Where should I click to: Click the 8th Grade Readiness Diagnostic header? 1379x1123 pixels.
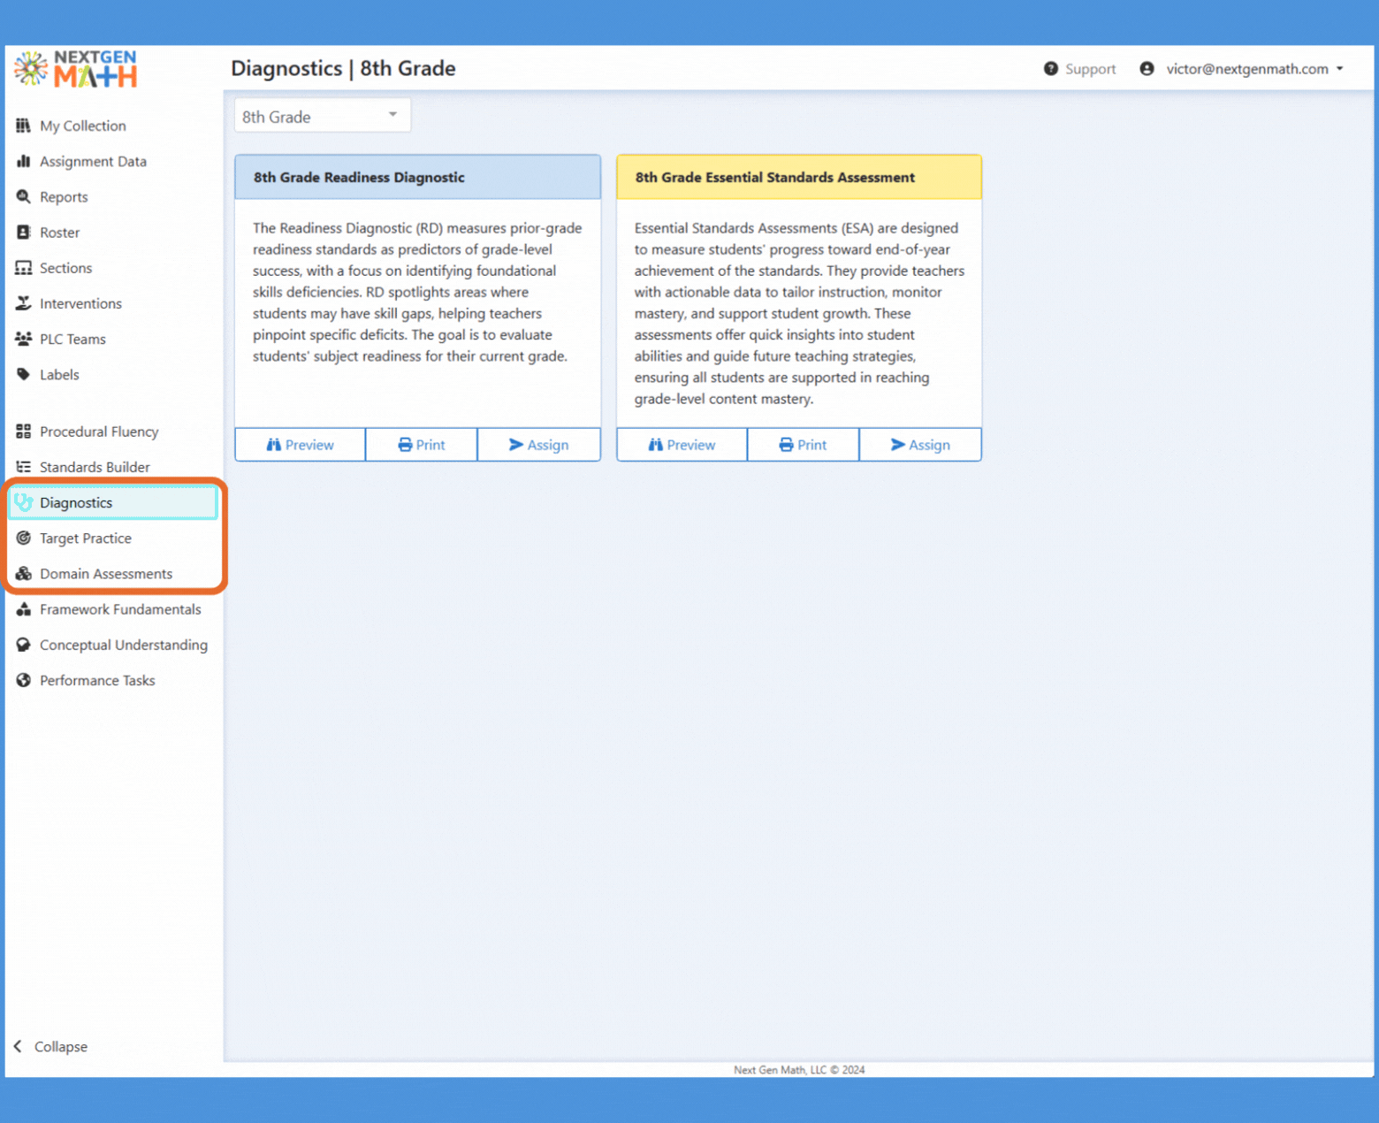[x=418, y=177]
